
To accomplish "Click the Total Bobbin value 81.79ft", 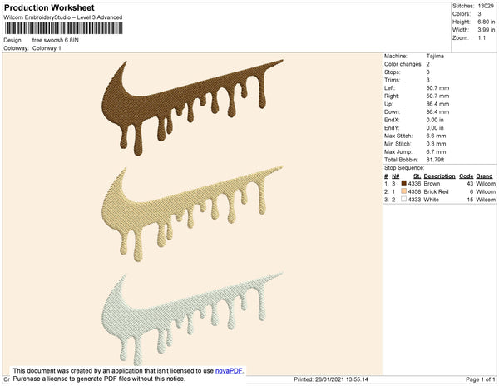I will pyautogui.click(x=435, y=160).
